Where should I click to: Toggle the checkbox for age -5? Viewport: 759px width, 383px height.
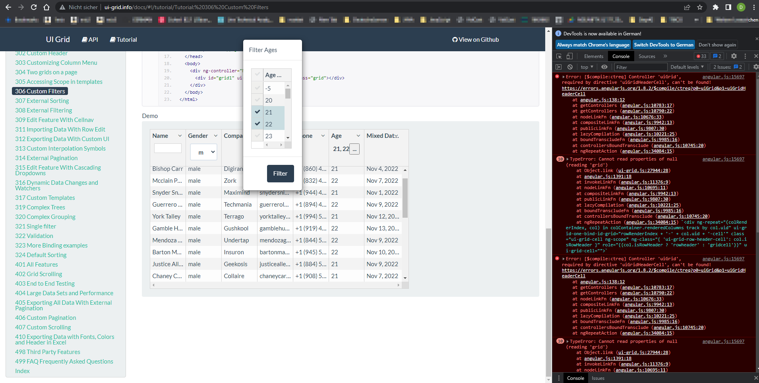258,88
